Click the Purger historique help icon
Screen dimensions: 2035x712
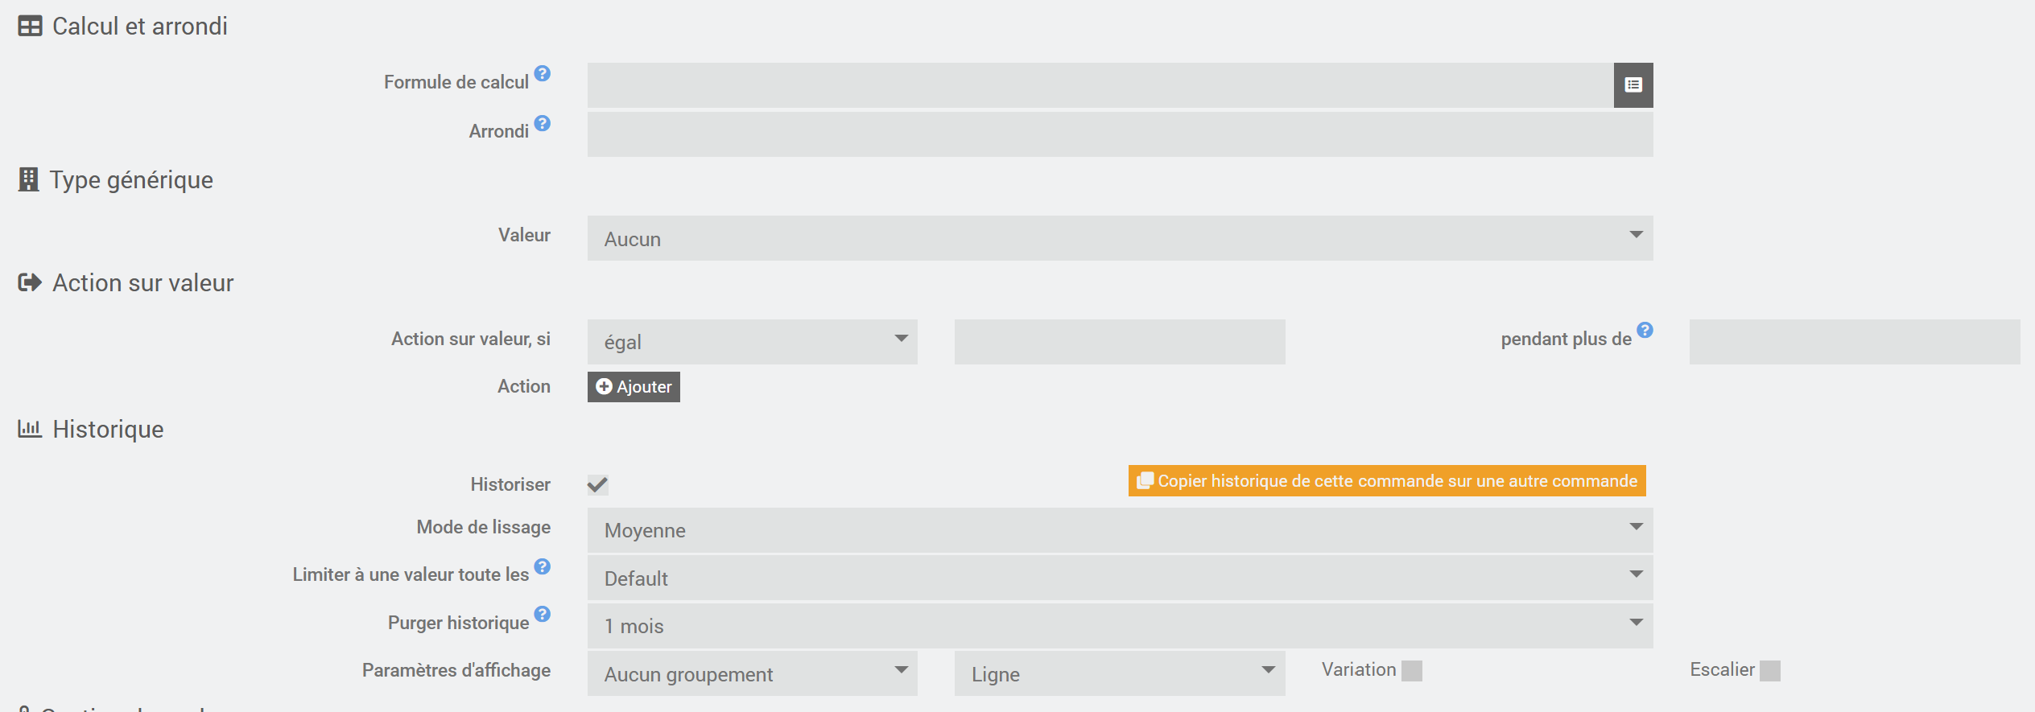543,615
